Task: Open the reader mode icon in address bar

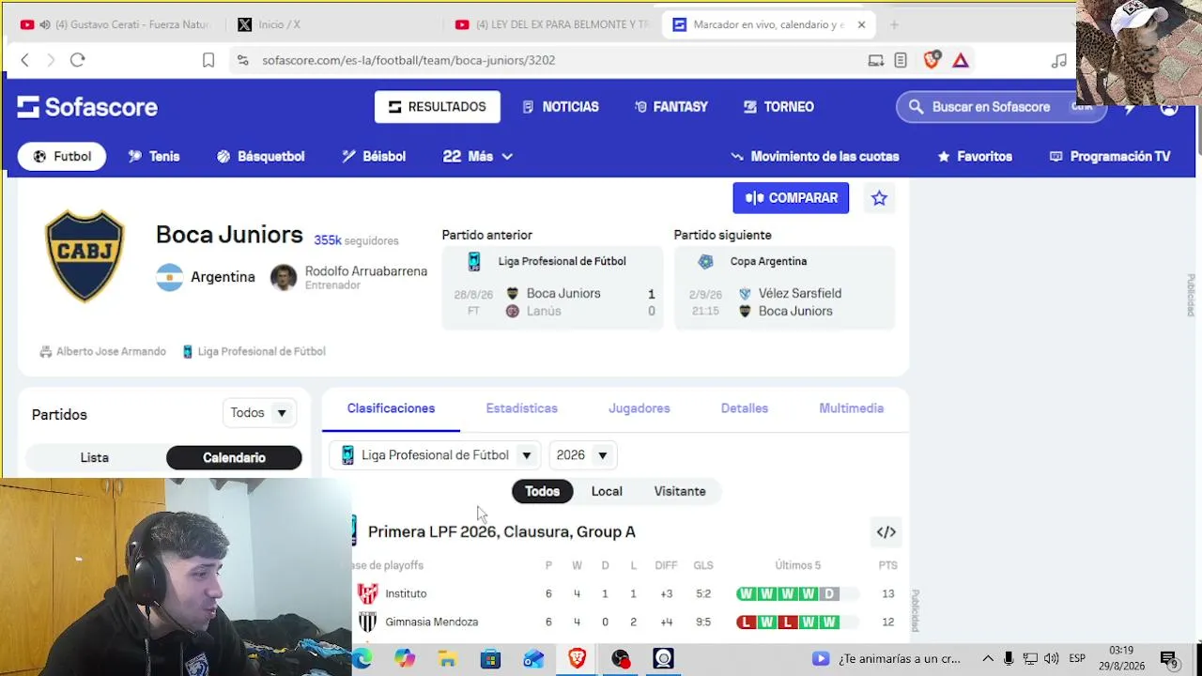Action: (x=901, y=60)
